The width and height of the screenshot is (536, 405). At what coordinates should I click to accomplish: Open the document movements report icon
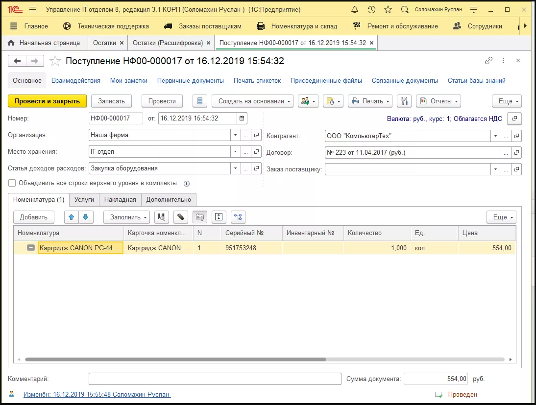pyautogui.click(x=199, y=101)
